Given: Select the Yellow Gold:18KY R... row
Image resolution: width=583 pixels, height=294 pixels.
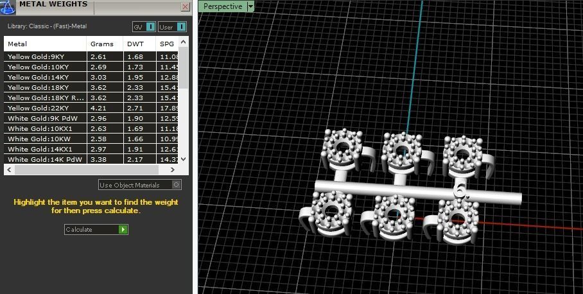Looking at the screenshot, I should pyautogui.click(x=91, y=98).
